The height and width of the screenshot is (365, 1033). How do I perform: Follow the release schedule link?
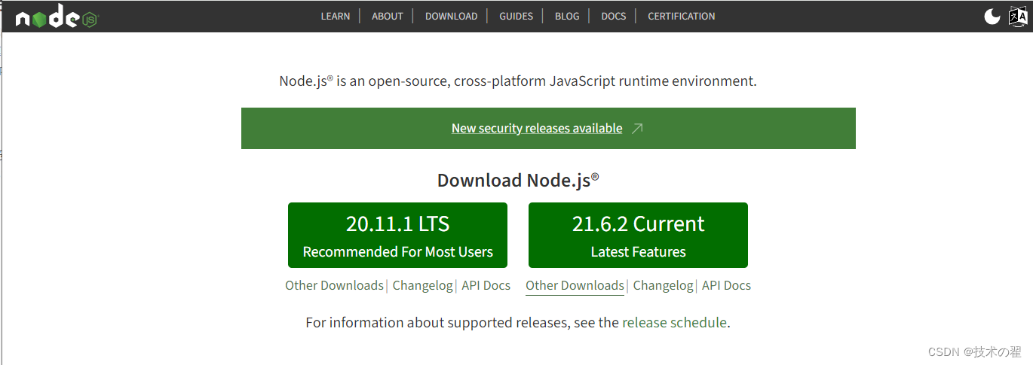(674, 323)
